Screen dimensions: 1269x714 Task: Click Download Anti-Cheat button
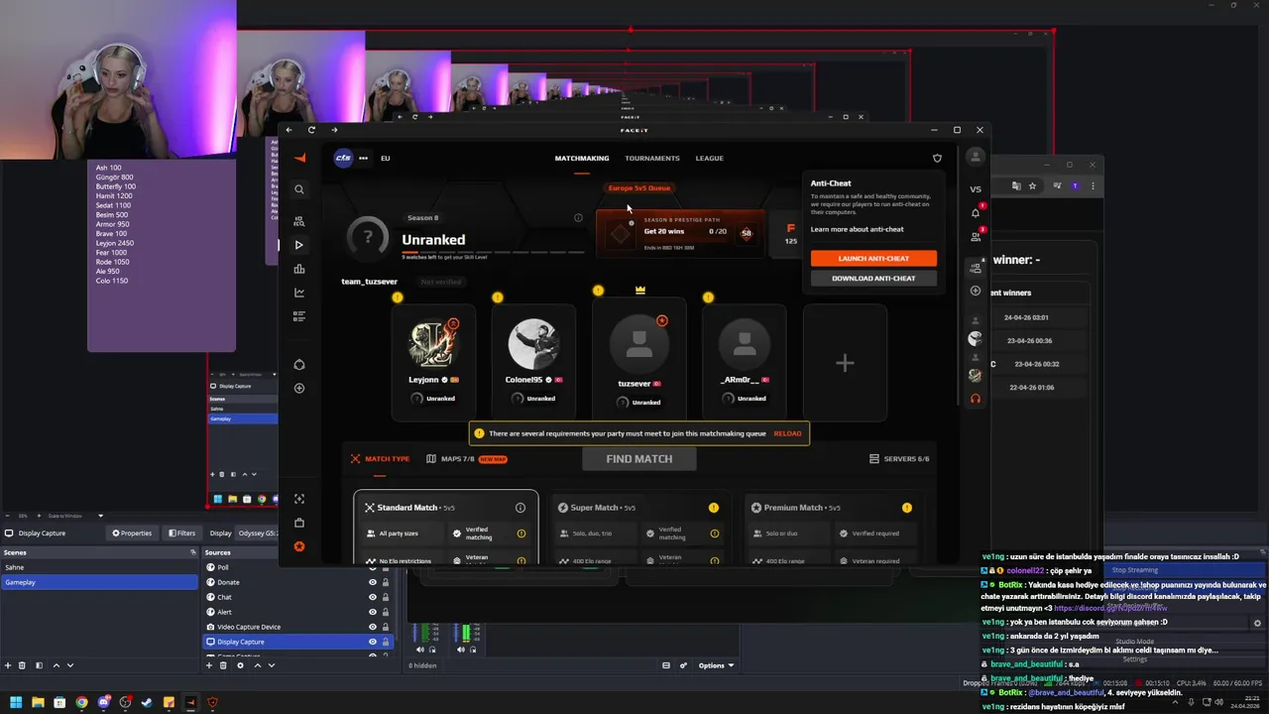(x=873, y=278)
